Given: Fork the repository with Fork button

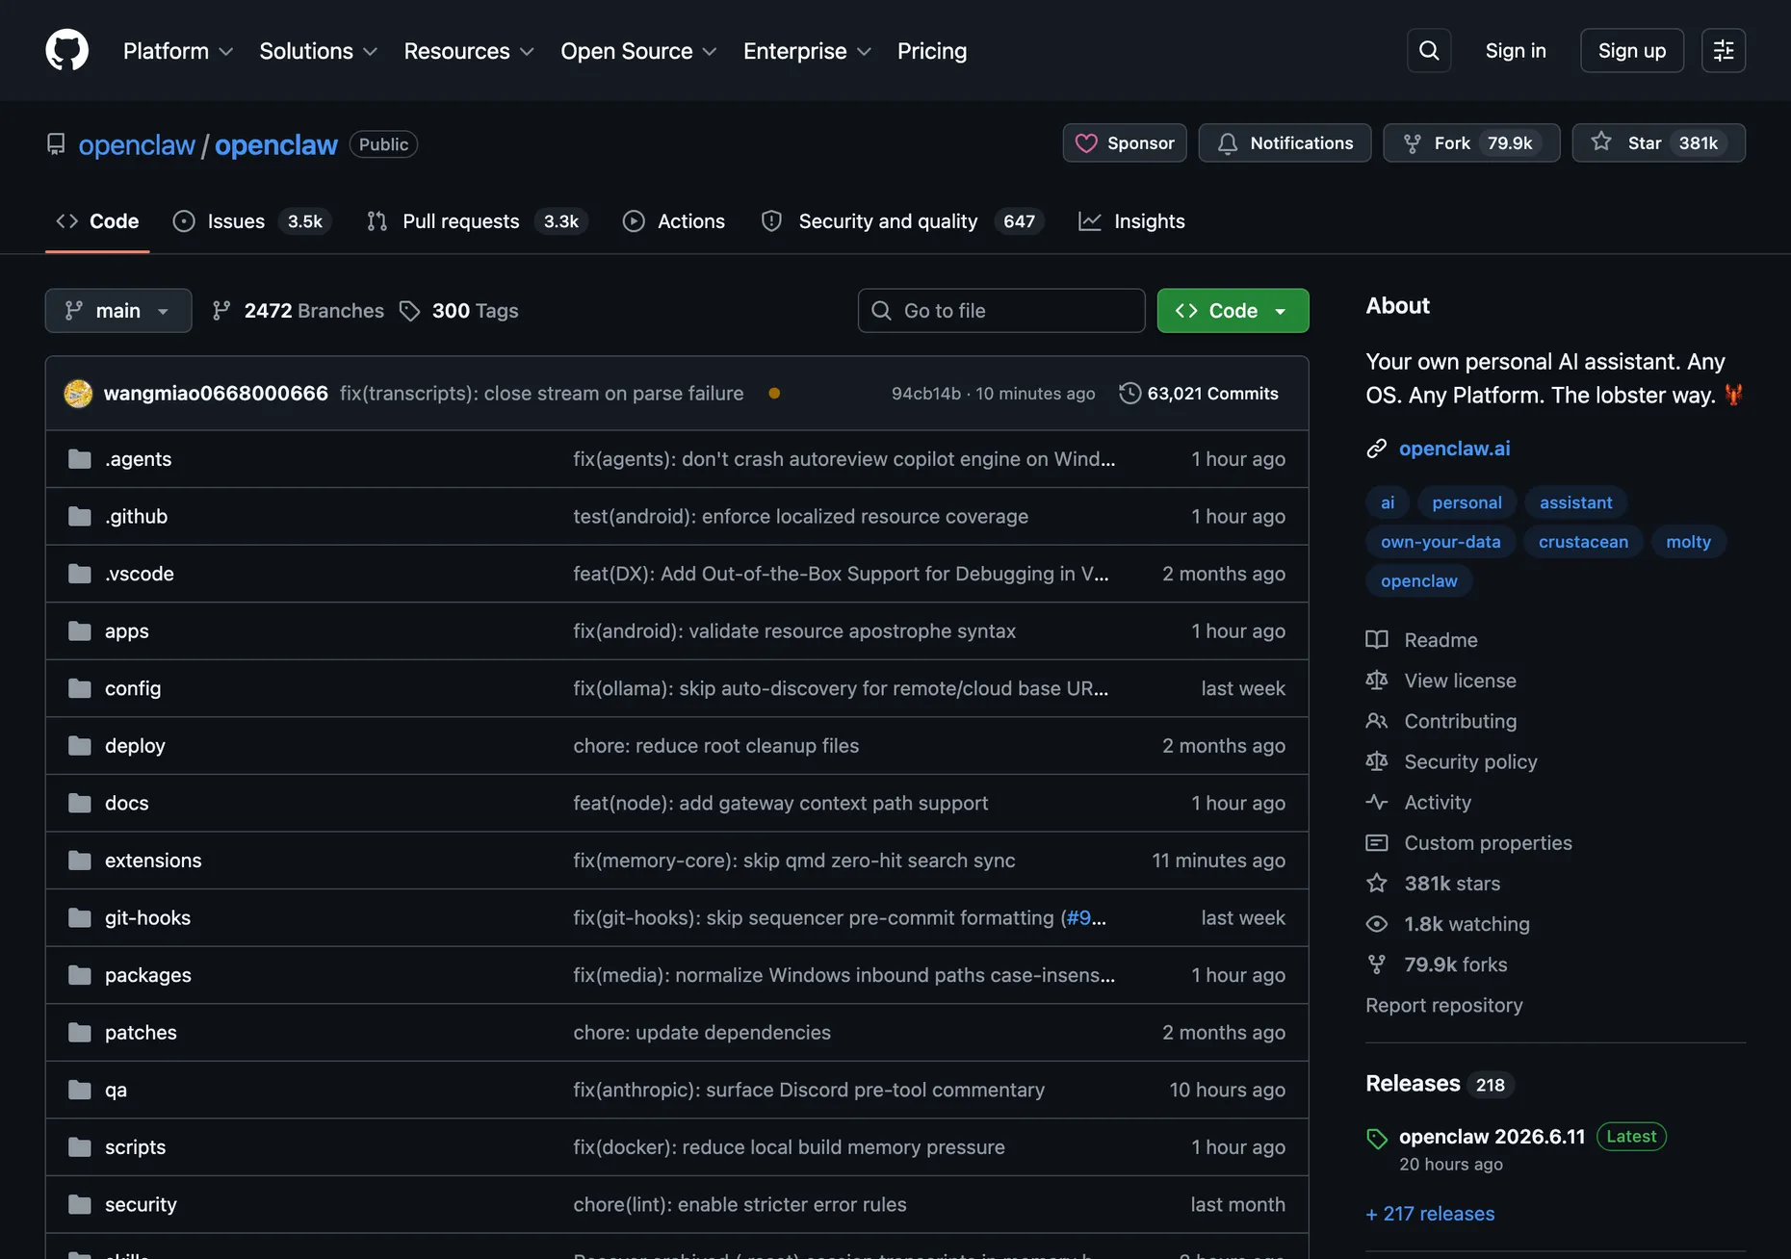Looking at the screenshot, I should tap(1471, 142).
